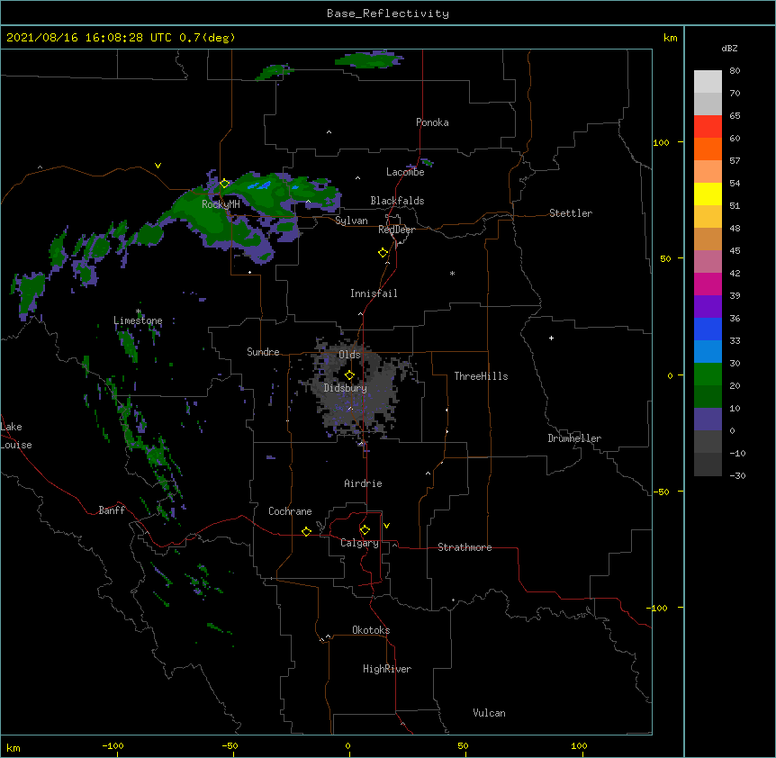Click the yellow marker right of Cochrane
Screen dimensions: 776x758
[x=306, y=531]
